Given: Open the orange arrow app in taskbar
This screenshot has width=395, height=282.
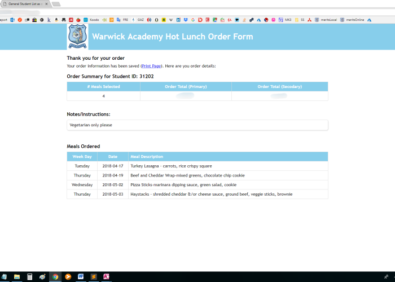Looking at the screenshot, I should pos(68,277).
